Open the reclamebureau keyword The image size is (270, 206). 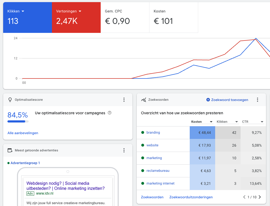point(158,171)
